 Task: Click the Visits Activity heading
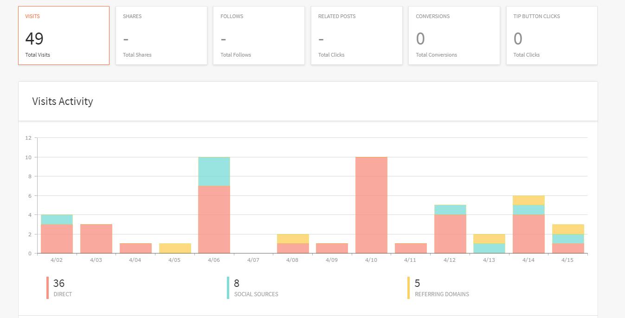click(63, 101)
